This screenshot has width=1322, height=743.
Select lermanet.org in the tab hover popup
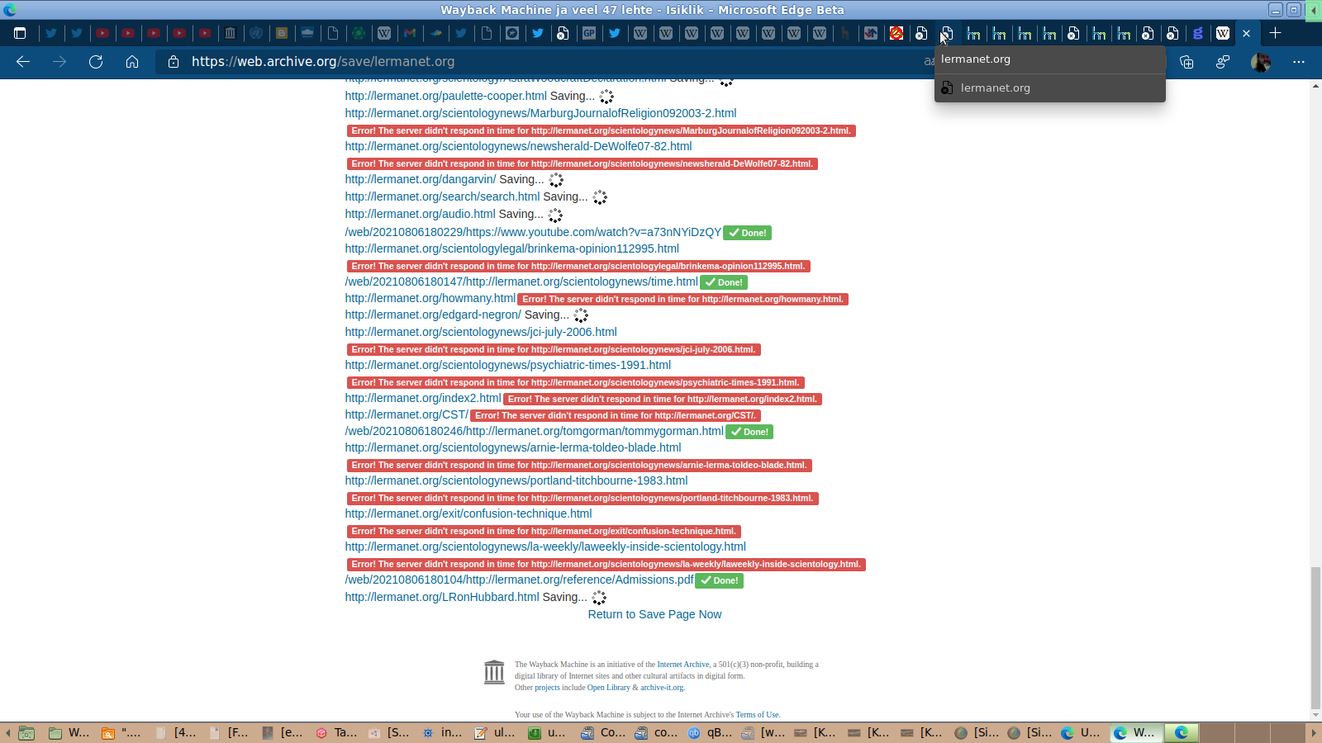click(1050, 88)
